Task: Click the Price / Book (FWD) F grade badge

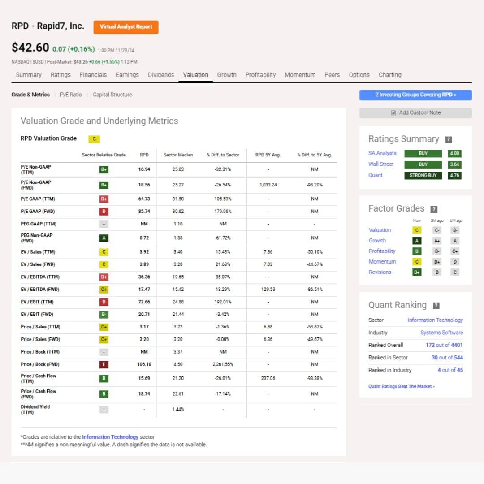Action: pyautogui.click(x=104, y=364)
